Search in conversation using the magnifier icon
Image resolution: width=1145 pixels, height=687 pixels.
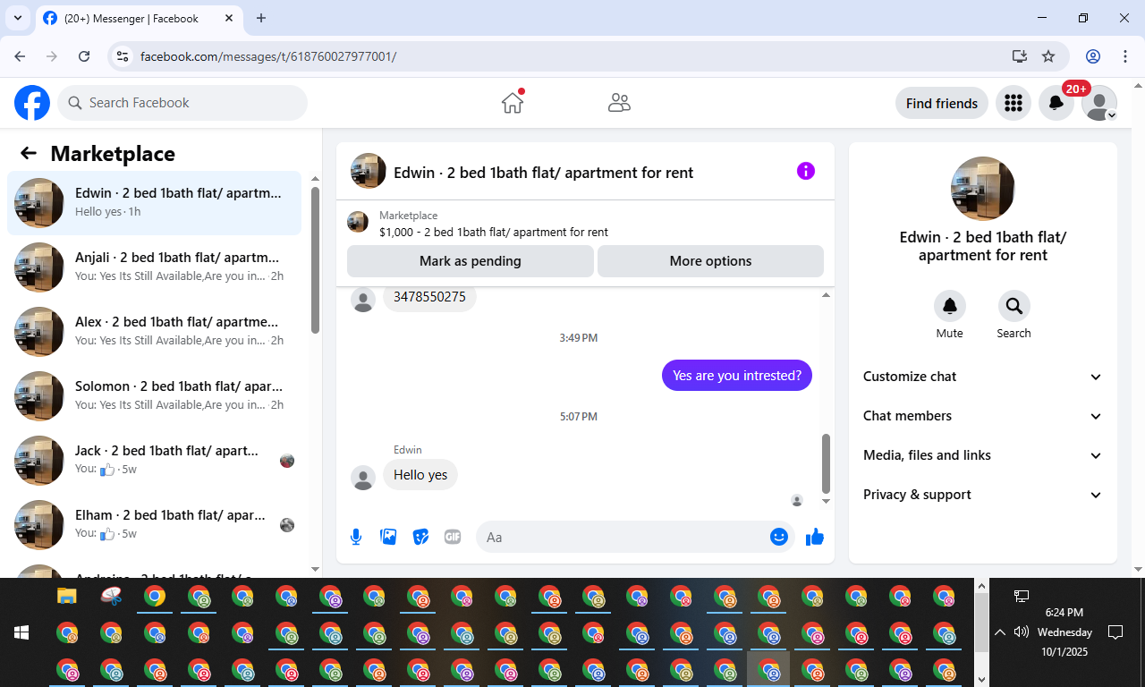[x=1014, y=306]
